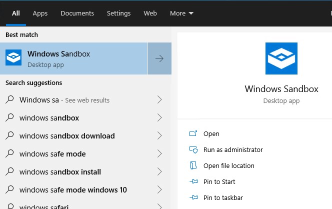This screenshot has height=209, width=332.
Task: Choose Pin to Start
Action: 219,181
